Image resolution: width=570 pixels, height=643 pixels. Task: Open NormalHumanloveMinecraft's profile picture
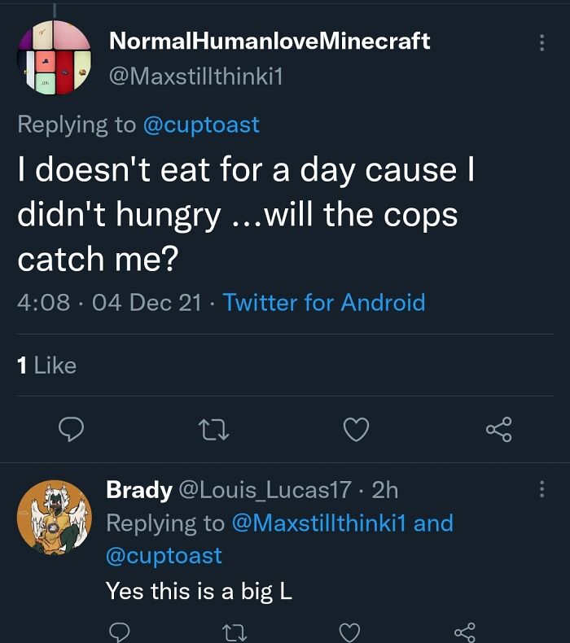point(54,59)
